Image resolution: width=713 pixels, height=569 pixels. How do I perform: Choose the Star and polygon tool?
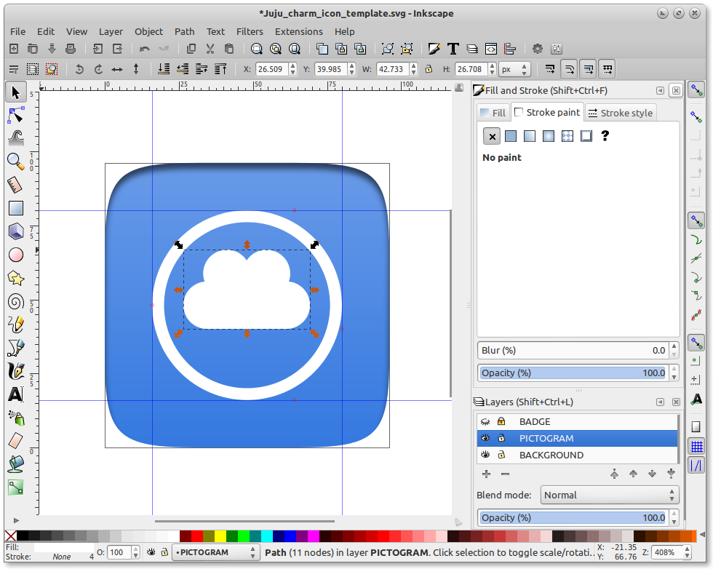15,278
